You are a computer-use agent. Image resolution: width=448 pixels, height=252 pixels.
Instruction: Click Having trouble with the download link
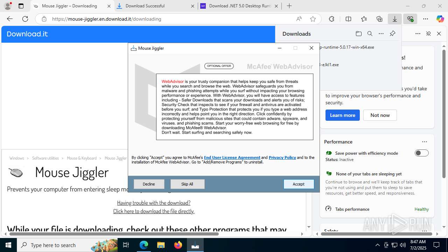(x=154, y=203)
